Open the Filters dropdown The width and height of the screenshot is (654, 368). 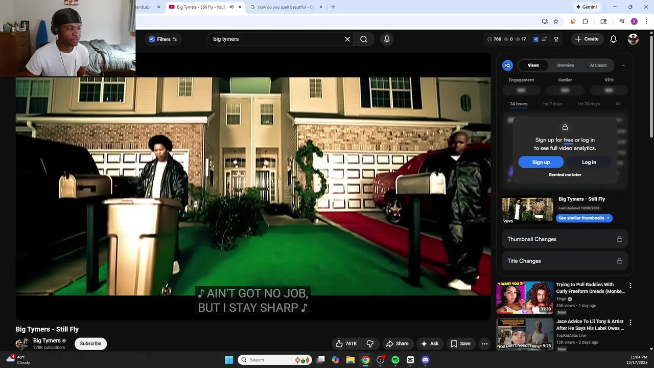point(163,39)
